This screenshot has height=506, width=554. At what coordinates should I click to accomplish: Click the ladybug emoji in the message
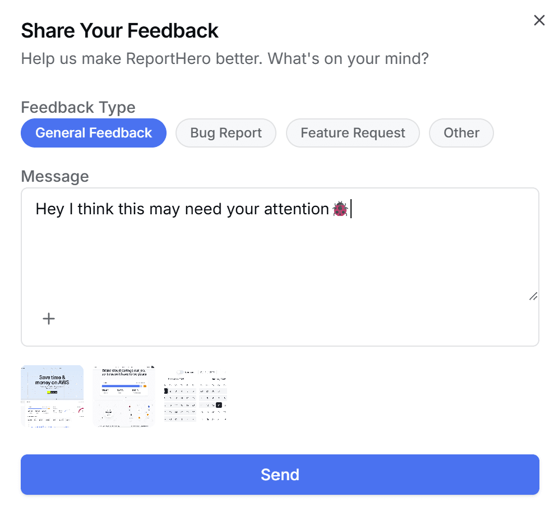pos(340,209)
